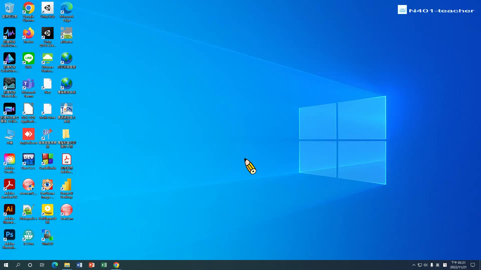Select the FastStone Image Viewer icon

click(48, 189)
